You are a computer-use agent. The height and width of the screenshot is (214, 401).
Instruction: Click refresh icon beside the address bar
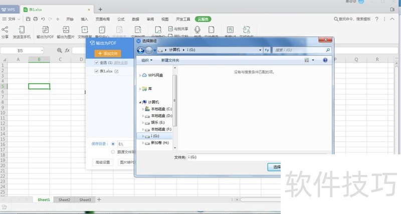point(267,50)
